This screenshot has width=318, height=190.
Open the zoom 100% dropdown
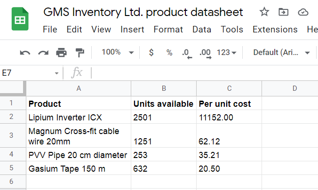(118, 52)
